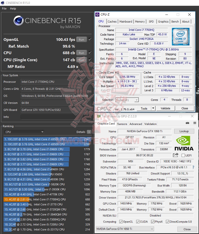The height and width of the screenshot is (234, 199).
Task: Run the OpenGL benchmark
Action: click(81, 40)
